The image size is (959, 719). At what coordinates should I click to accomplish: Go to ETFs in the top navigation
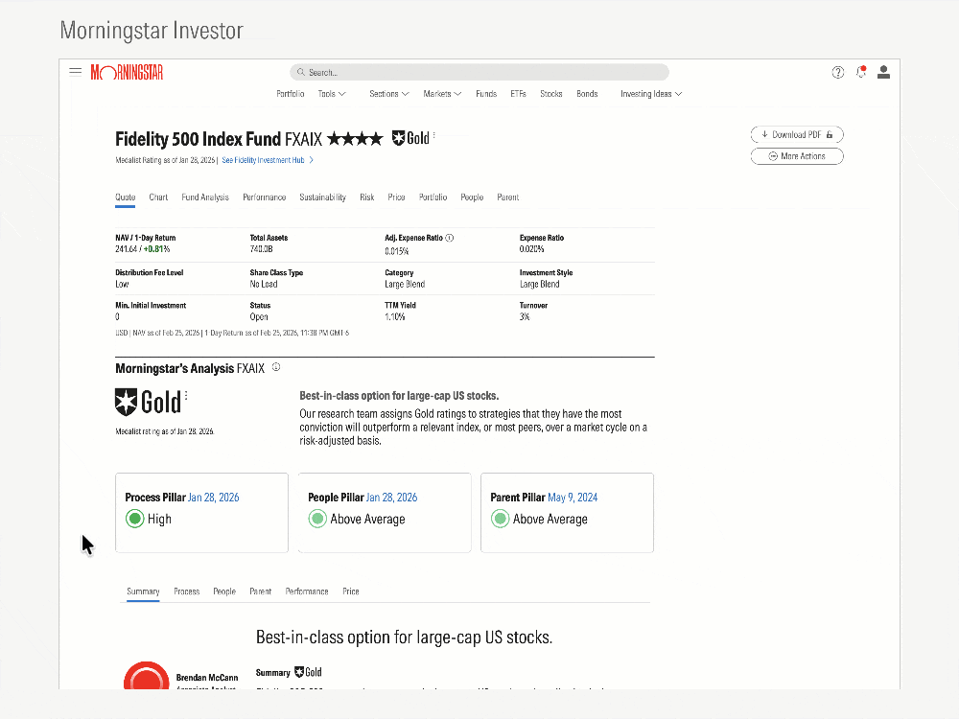click(x=518, y=94)
